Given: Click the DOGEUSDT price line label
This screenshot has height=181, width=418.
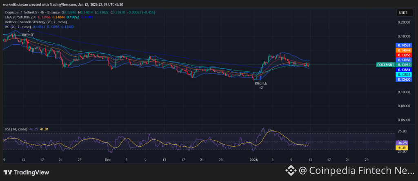Looking at the screenshot, I should pos(386,65).
